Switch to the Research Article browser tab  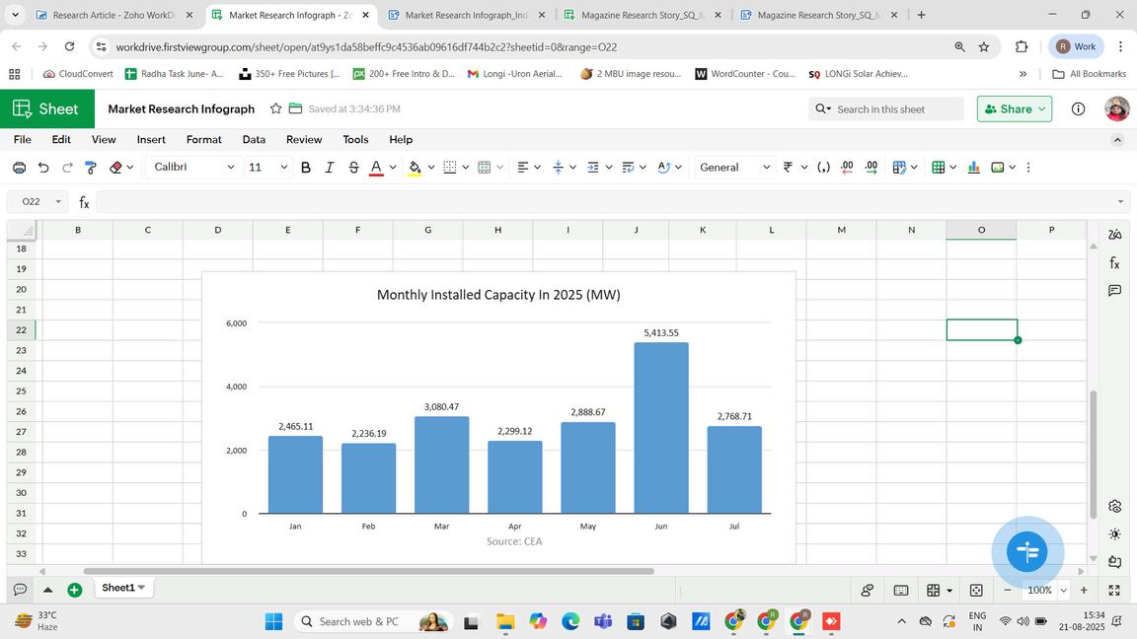(x=114, y=15)
